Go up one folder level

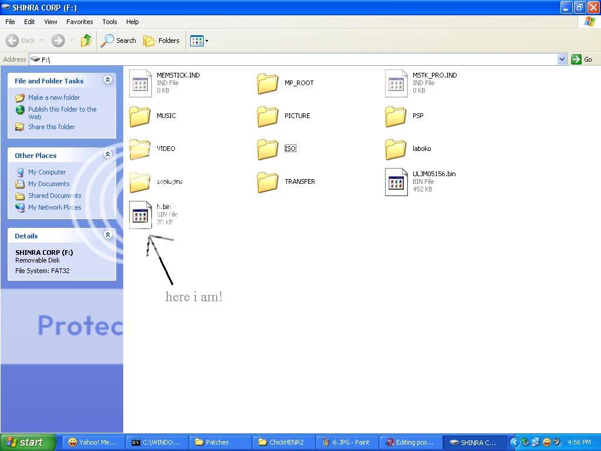tap(86, 41)
